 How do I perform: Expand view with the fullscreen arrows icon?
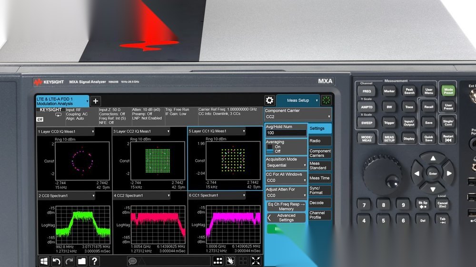[256, 261]
